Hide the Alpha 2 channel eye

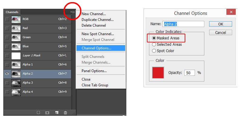tap(7, 74)
